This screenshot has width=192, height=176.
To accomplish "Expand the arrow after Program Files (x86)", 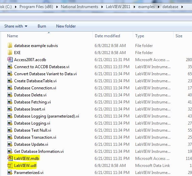I will coord(57,7).
